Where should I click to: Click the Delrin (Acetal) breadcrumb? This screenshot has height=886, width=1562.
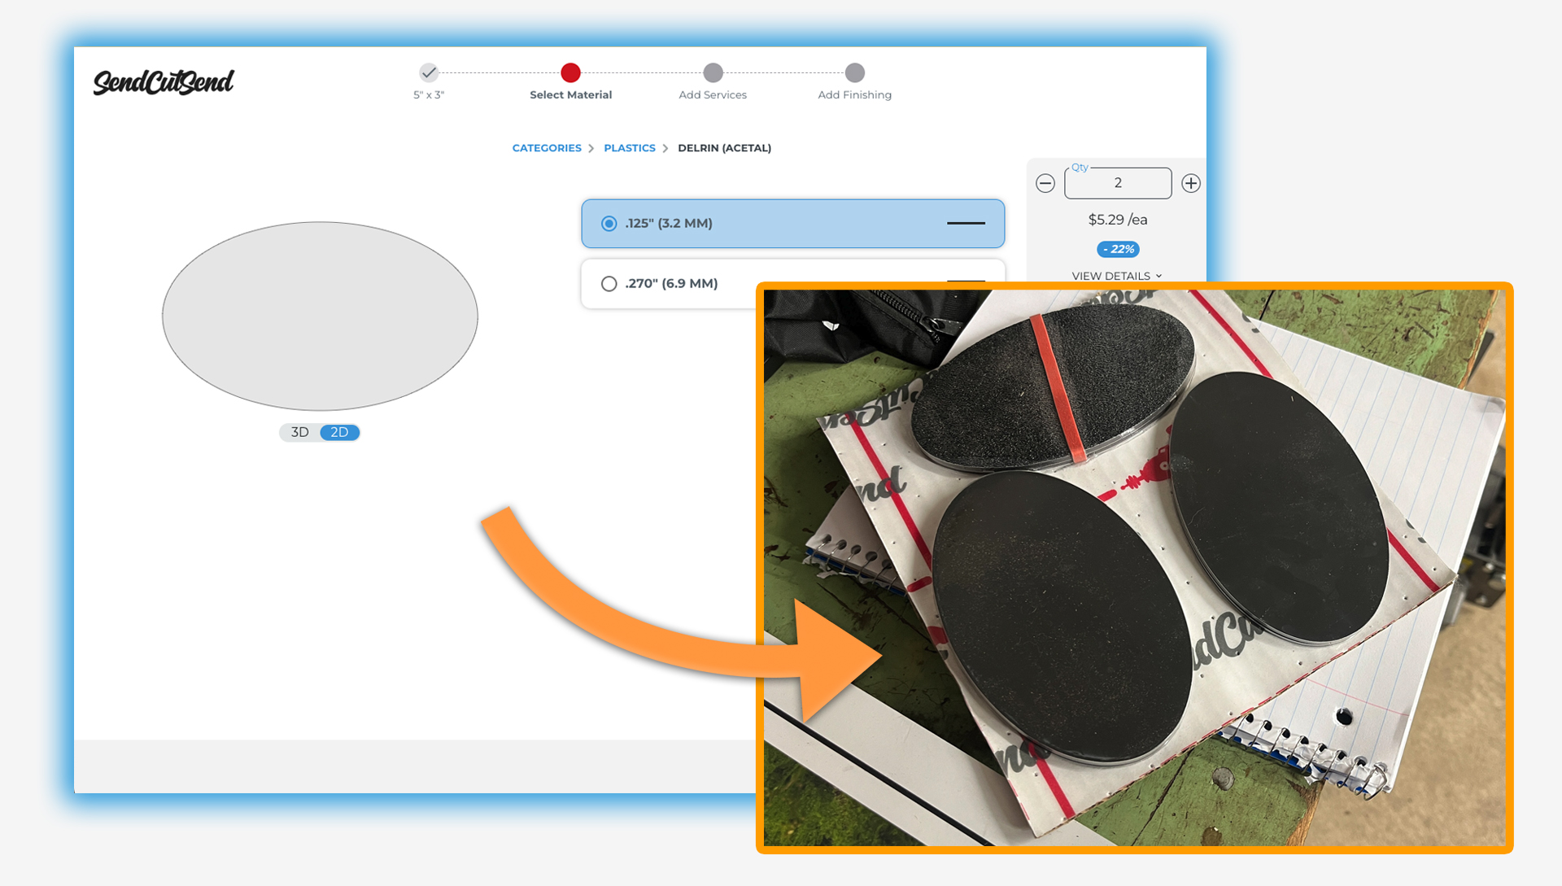click(x=724, y=148)
